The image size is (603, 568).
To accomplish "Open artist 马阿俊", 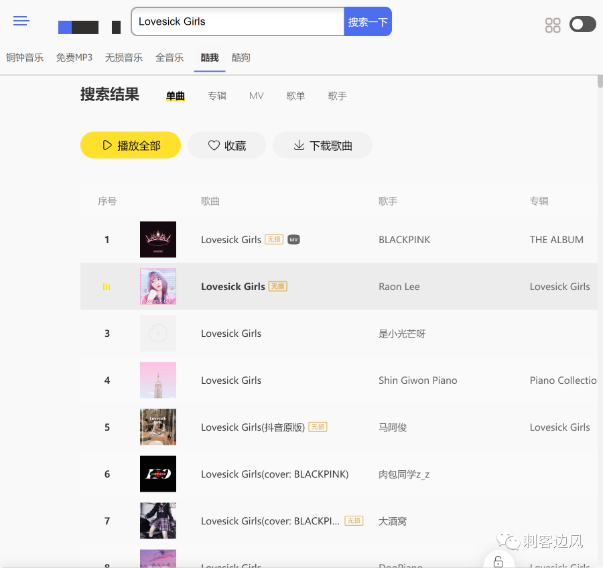I will (393, 427).
